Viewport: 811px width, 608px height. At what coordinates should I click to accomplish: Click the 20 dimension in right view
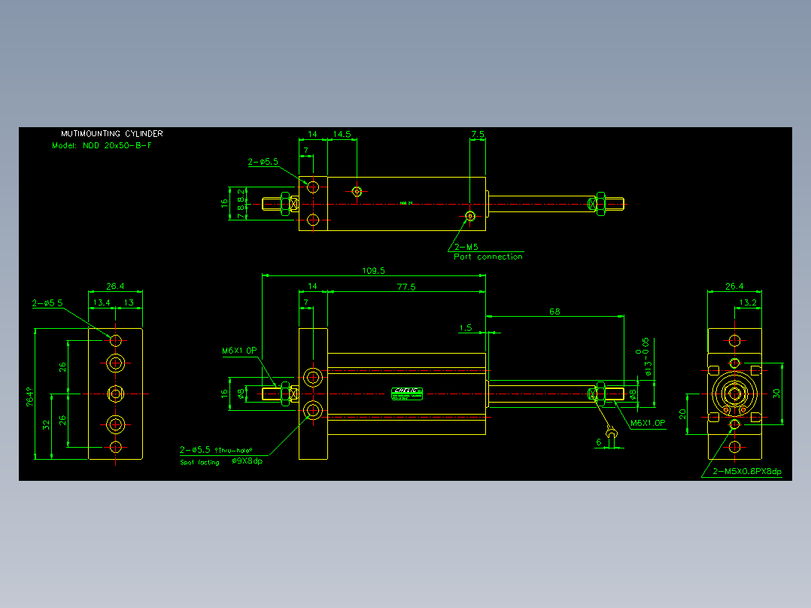[682, 414]
